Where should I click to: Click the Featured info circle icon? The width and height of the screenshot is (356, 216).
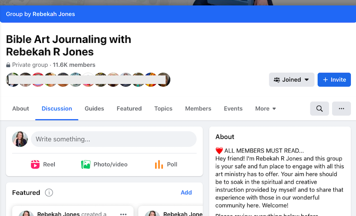[49, 192]
